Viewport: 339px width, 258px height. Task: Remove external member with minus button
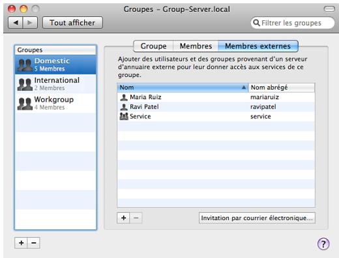[136, 218]
